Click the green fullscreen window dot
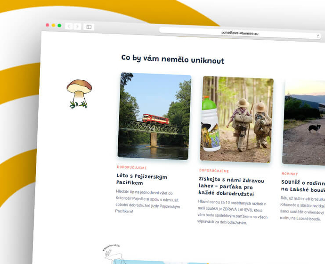 click(59, 26)
